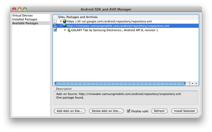Click the Add-on Source description text
Image resolution: width=212 pixels, height=132 pixels.
[118, 94]
